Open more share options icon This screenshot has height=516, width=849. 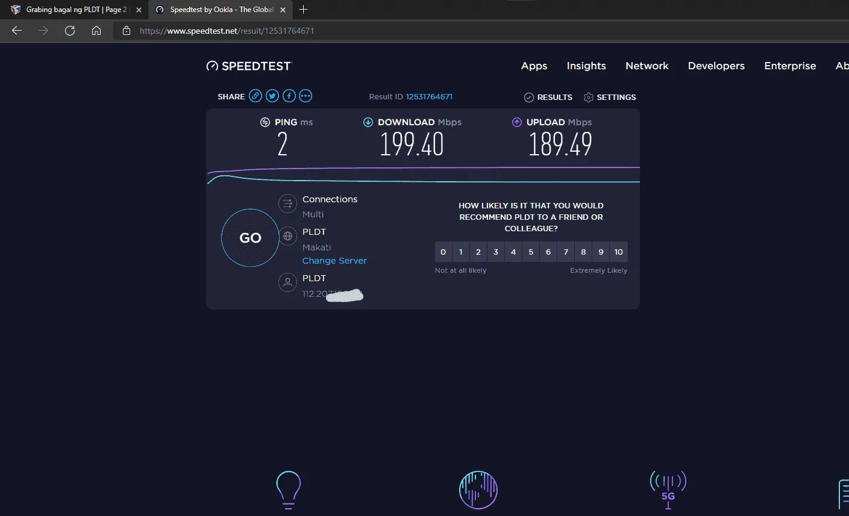305,96
